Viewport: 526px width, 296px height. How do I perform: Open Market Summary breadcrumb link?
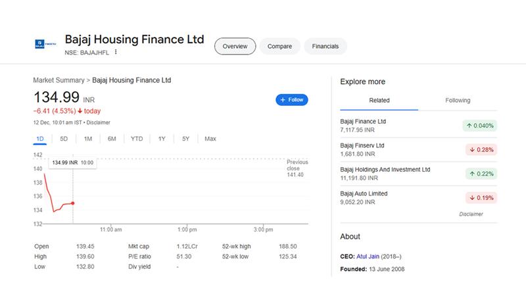tap(59, 80)
